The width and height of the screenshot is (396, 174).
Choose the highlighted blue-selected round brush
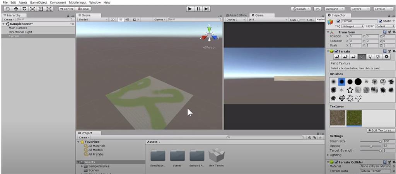point(342,81)
